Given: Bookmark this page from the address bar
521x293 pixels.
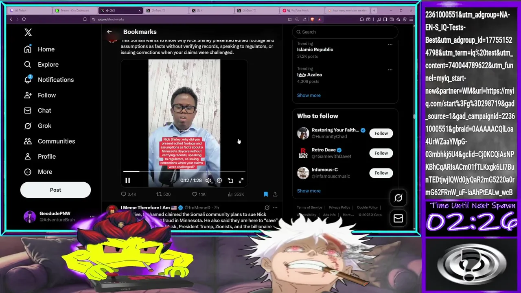Looking at the screenshot, I should pos(85,19).
